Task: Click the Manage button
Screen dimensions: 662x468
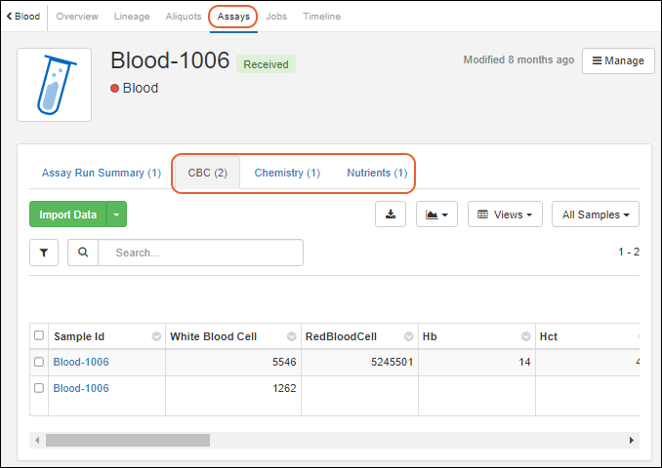Action: [x=618, y=60]
